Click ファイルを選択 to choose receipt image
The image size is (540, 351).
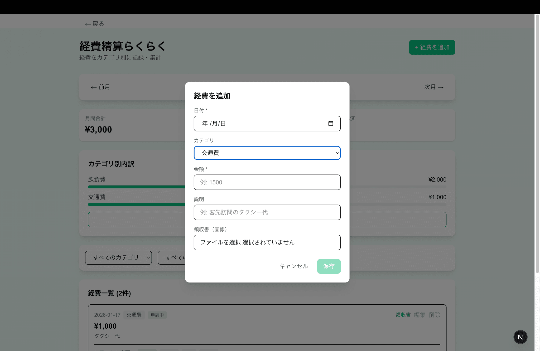[220, 242]
